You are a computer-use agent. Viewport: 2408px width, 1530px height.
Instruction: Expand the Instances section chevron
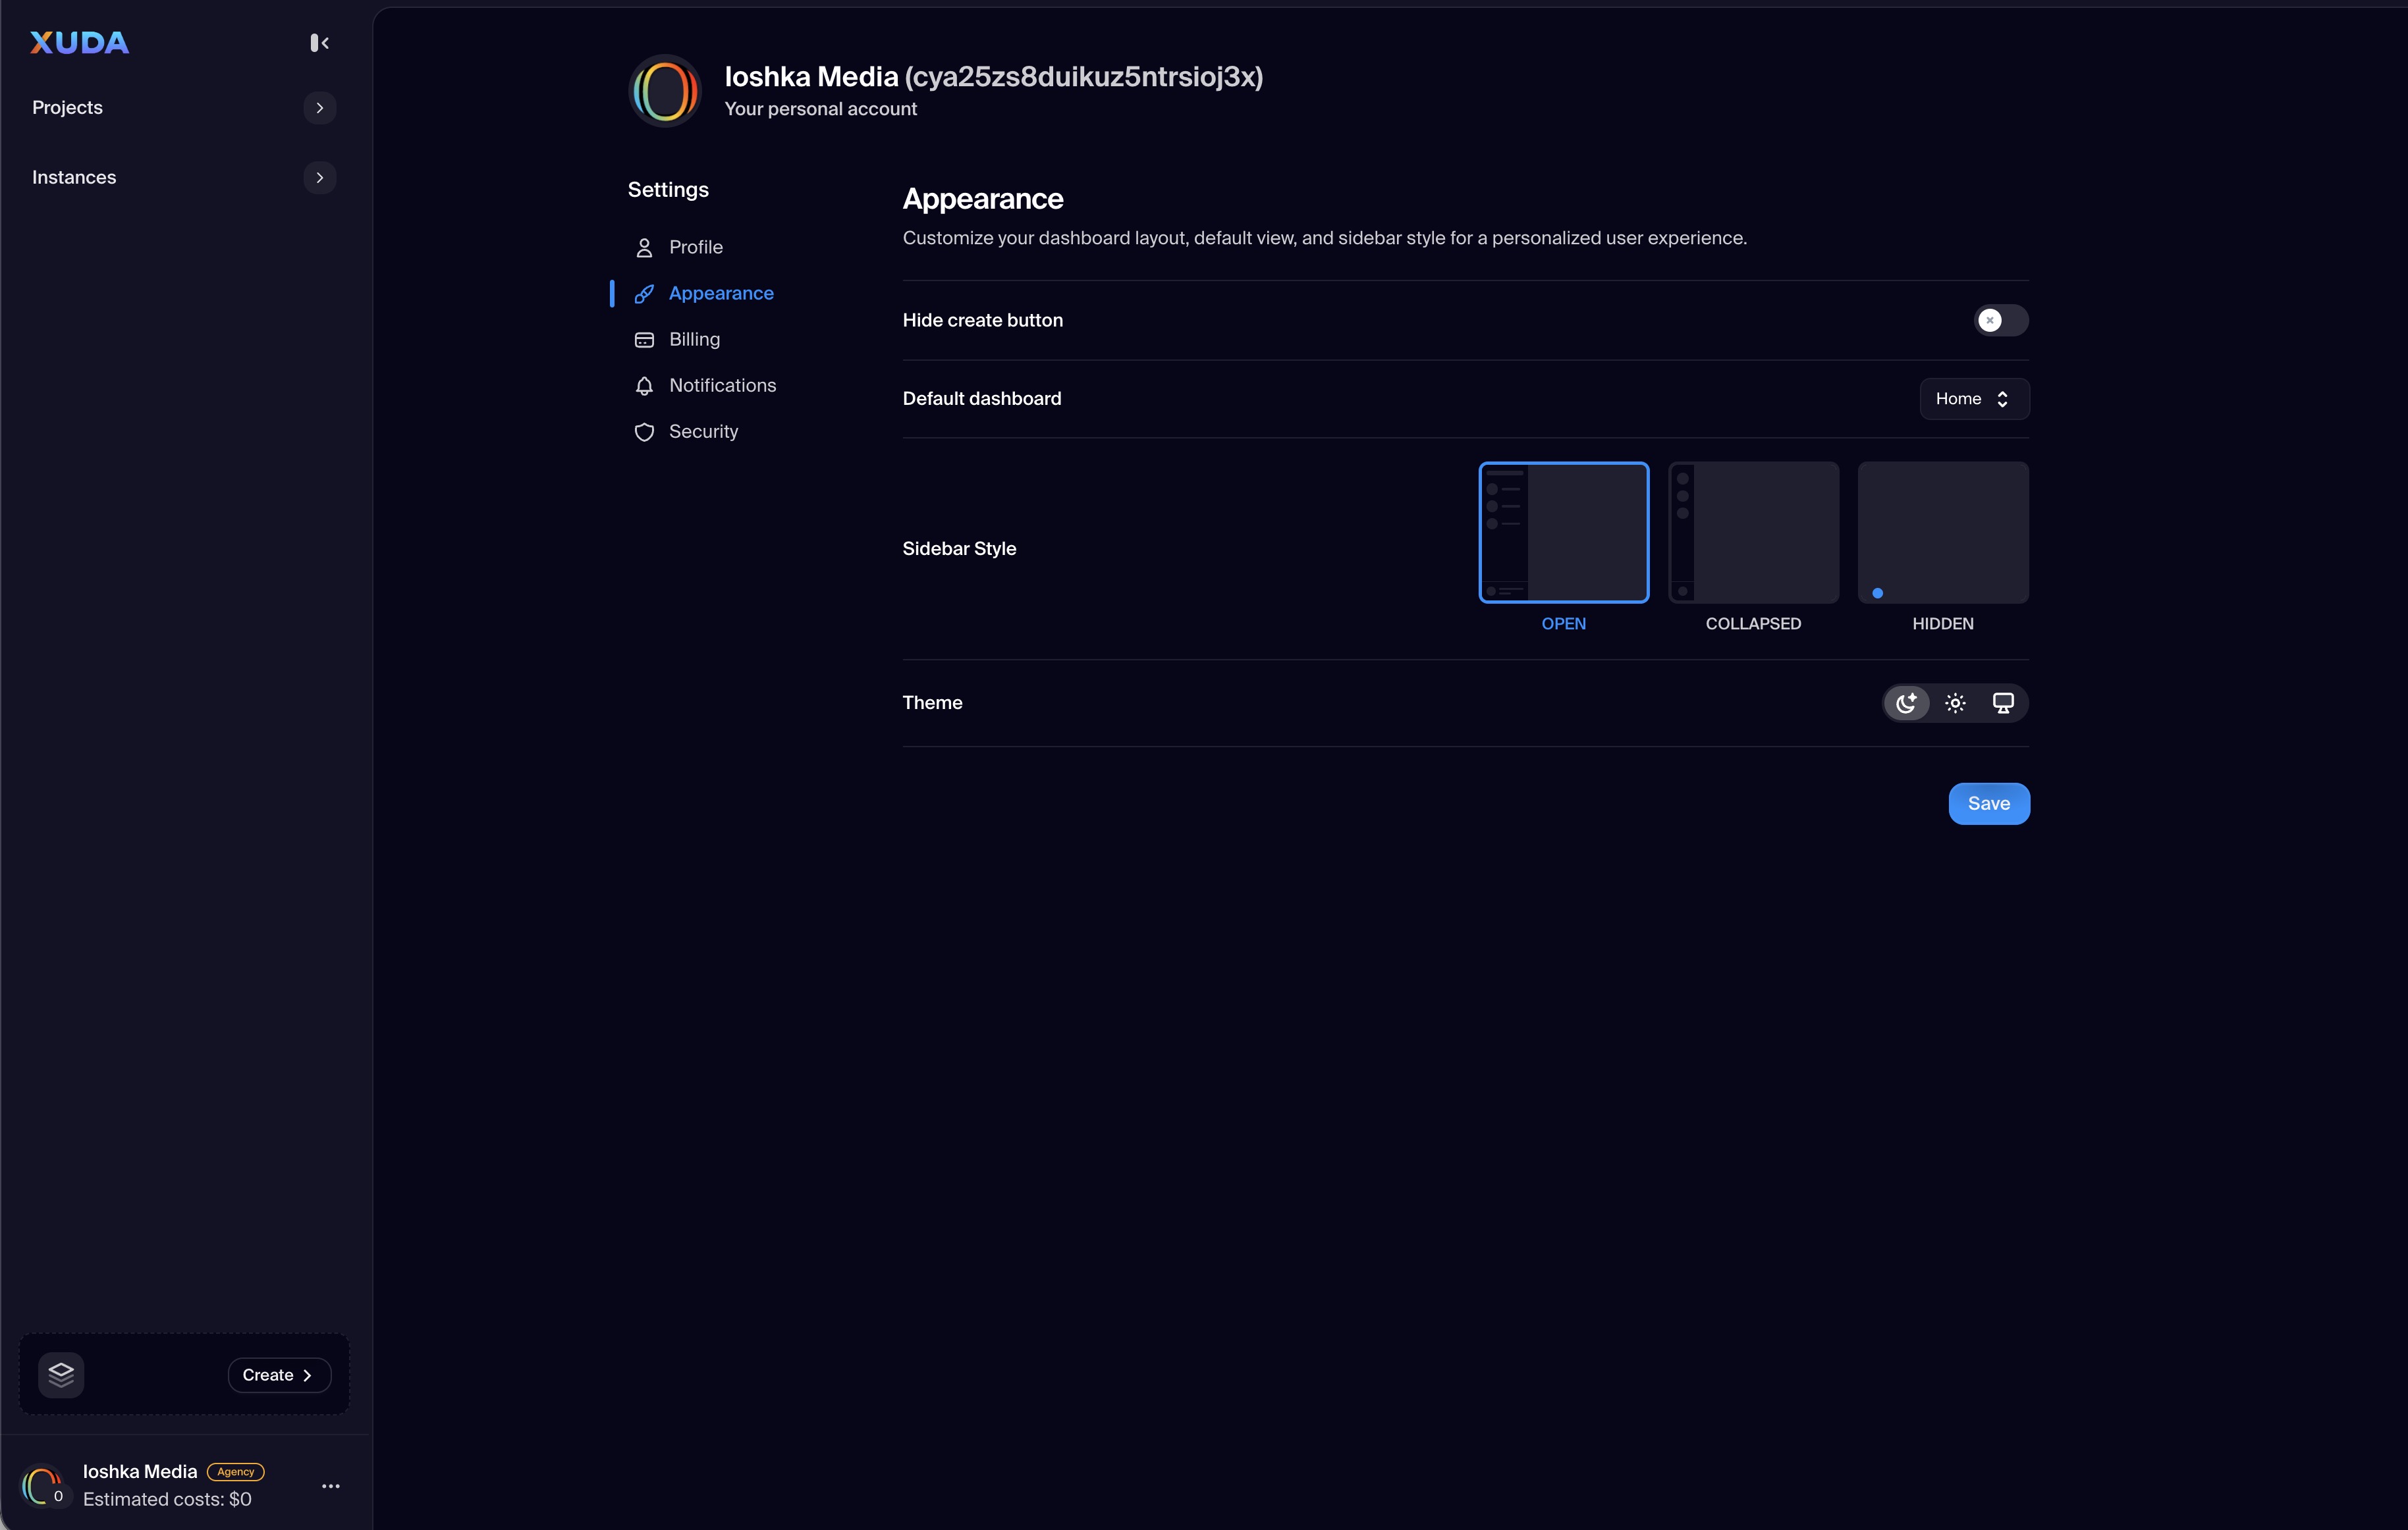tap(319, 178)
